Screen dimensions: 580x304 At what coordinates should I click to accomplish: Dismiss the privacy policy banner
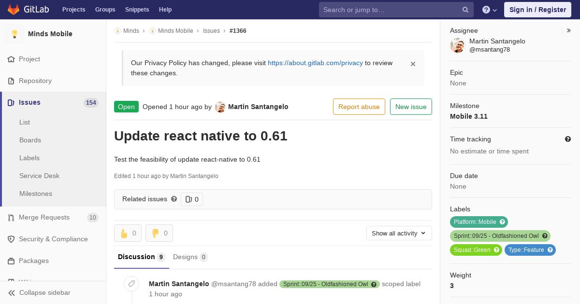pyautogui.click(x=413, y=64)
